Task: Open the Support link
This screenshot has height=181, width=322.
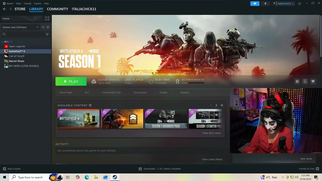Action: [x=184, y=93]
